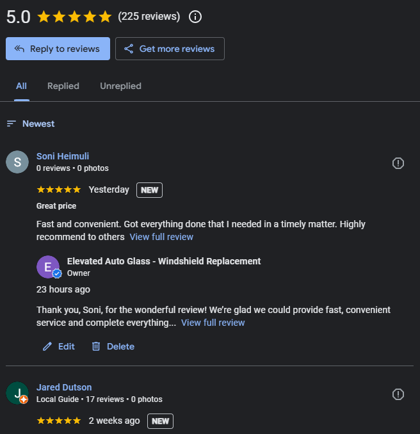Switch to the Unreplied tab
Screen dimensions: 420x434
point(120,86)
